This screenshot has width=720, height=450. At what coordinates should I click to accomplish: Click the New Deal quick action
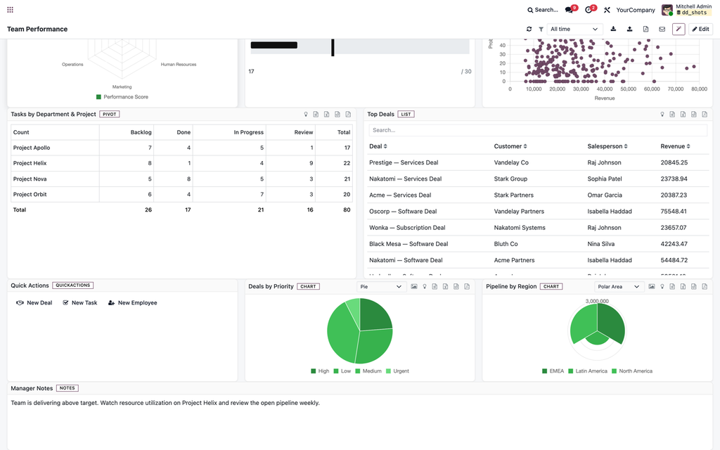34,303
